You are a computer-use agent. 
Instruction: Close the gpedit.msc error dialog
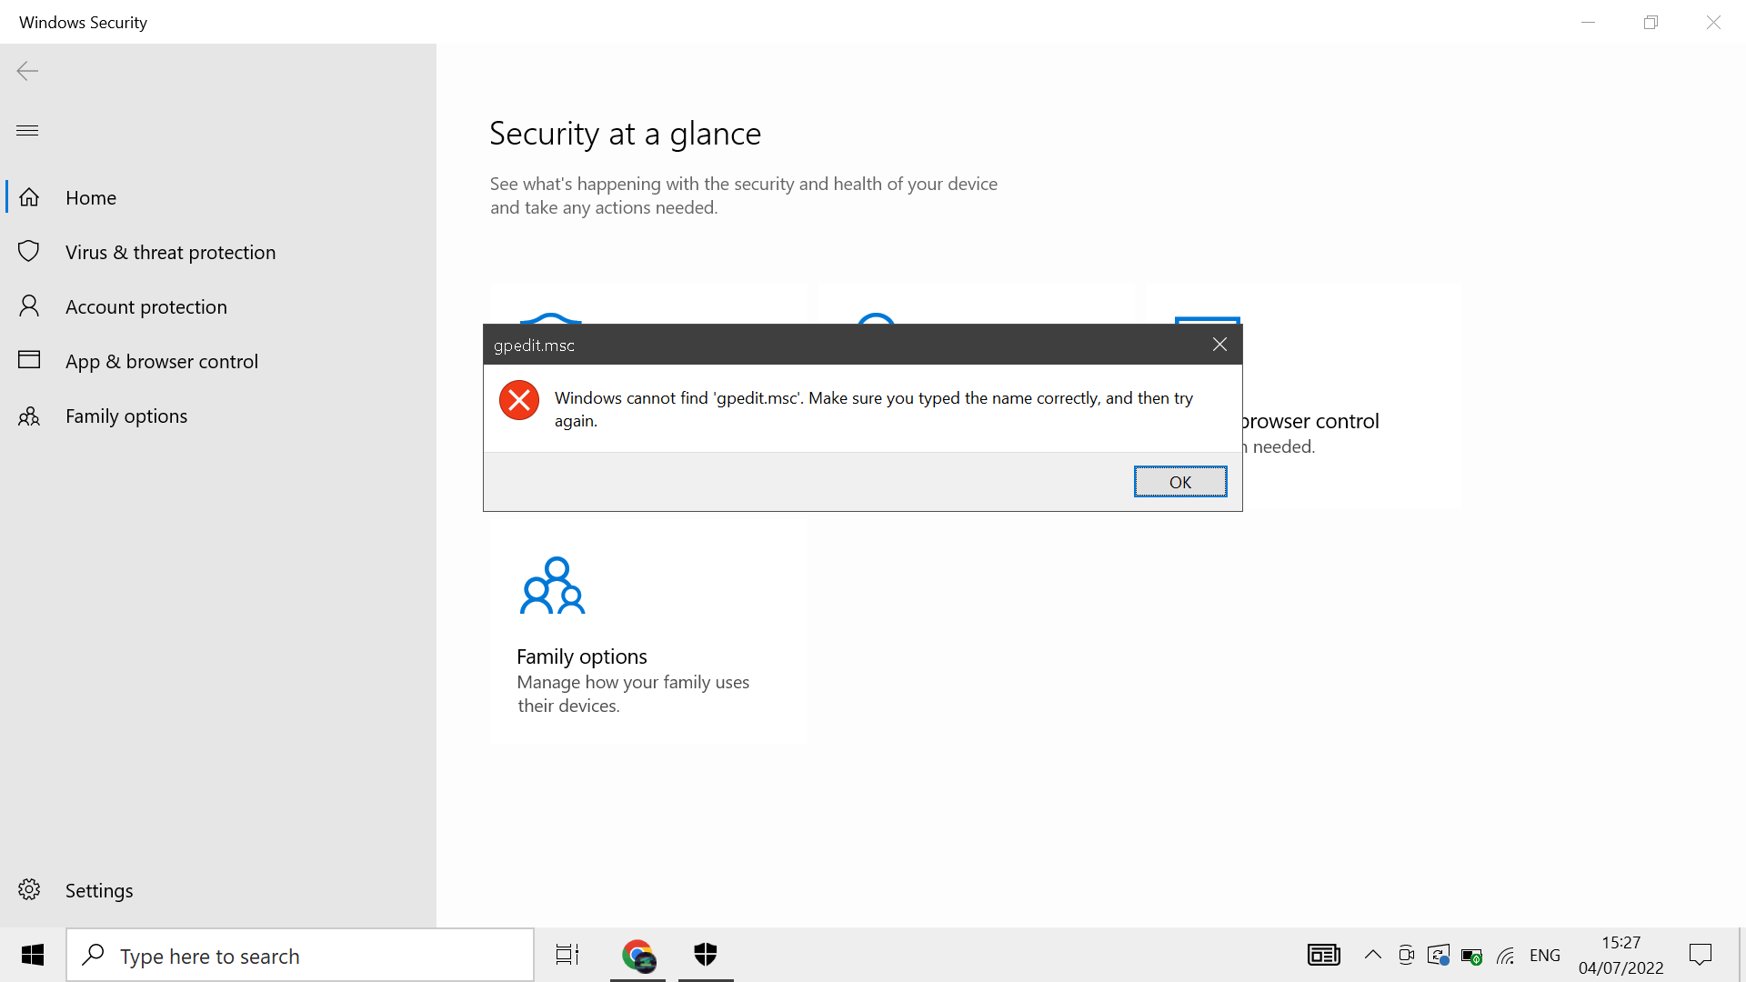coord(1219,344)
